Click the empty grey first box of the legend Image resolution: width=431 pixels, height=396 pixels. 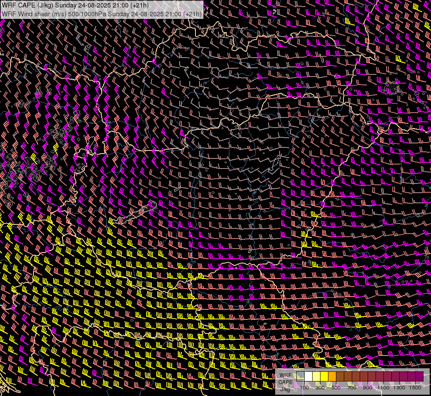(x=300, y=377)
